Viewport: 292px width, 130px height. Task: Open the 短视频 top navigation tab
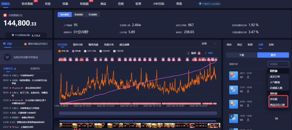coord(84,4)
